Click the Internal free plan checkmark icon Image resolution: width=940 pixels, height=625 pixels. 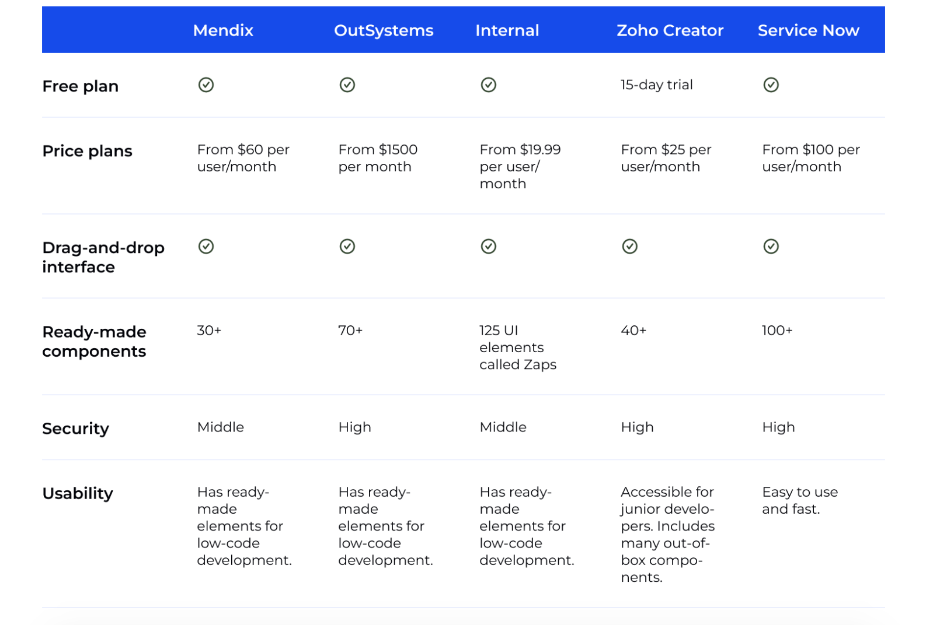point(489,85)
